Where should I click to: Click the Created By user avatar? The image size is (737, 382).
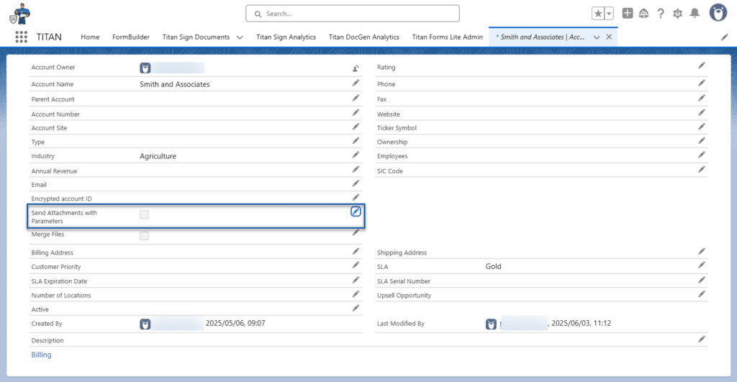point(145,324)
